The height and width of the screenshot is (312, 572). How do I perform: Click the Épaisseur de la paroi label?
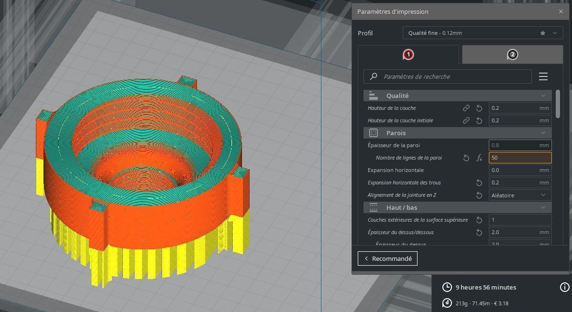pos(394,145)
